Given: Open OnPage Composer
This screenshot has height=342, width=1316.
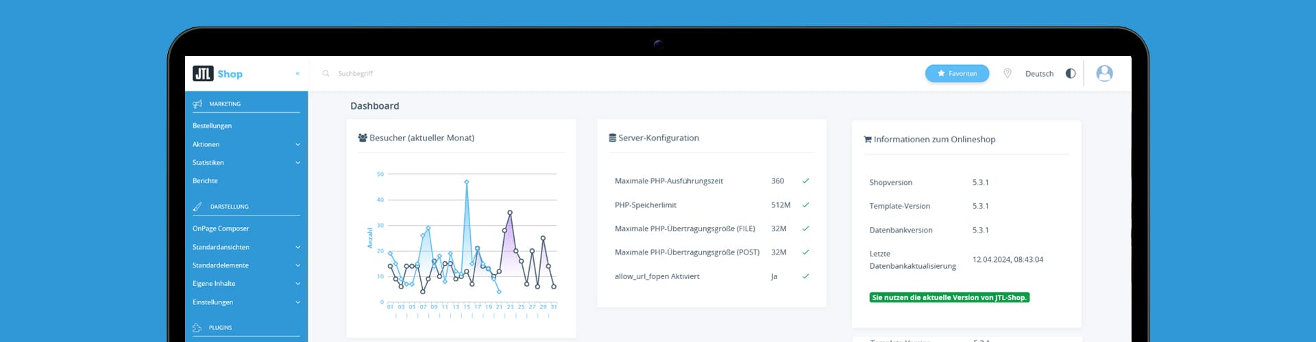Looking at the screenshot, I should 221,228.
